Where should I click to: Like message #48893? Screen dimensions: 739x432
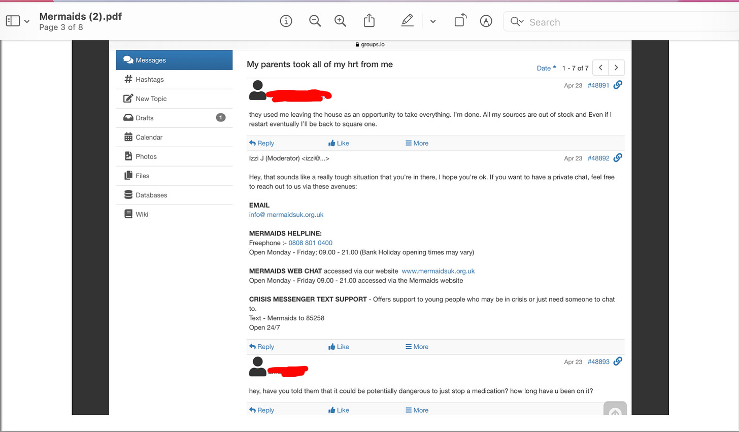point(339,410)
